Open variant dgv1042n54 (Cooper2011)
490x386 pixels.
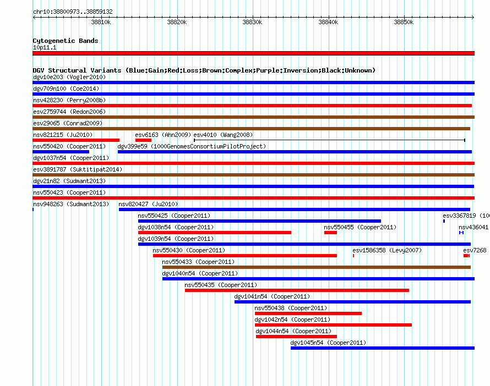click(292, 319)
